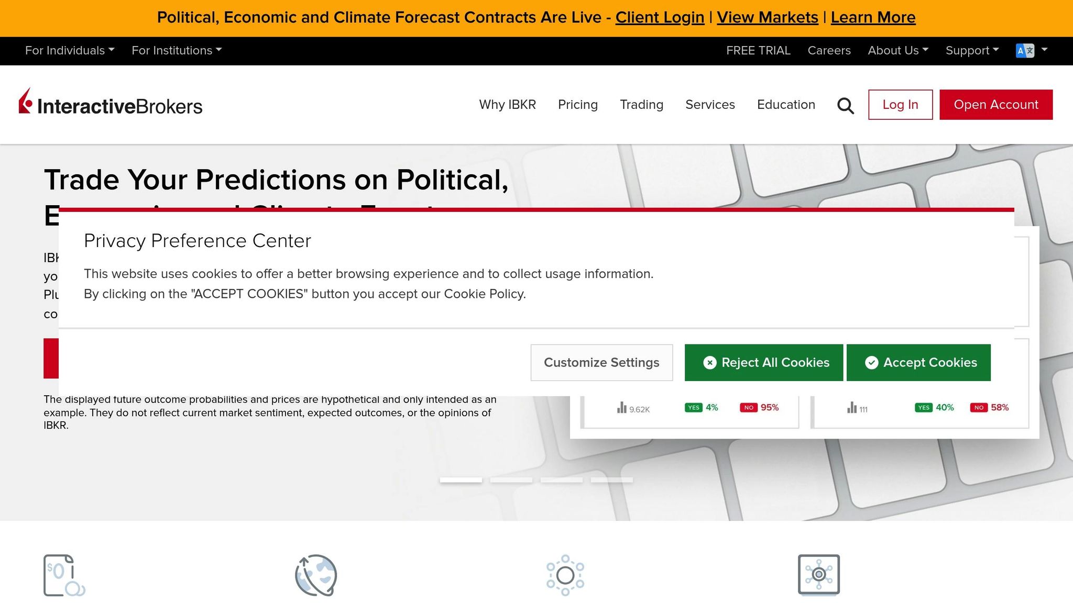This screenshot has height=603, width=1073.
Task: Click the circular technology feature icon
Action: coord(565,575)
